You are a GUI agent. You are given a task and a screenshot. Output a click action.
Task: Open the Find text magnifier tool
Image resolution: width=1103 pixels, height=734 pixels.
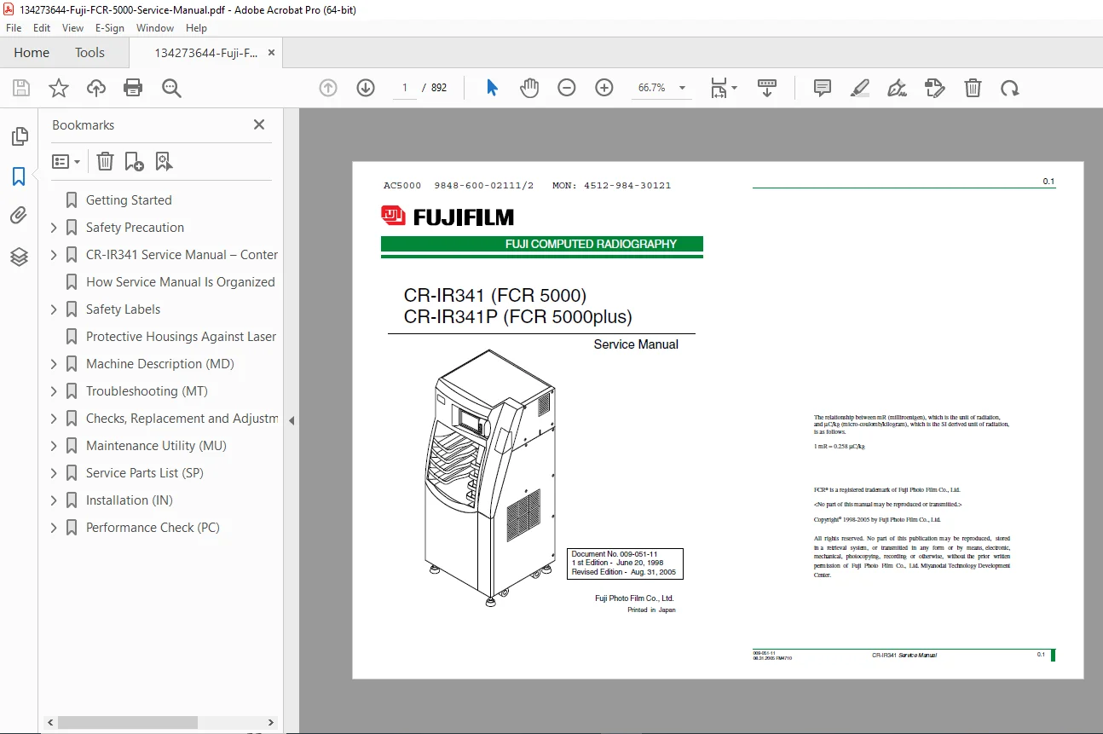coord(171,88)
